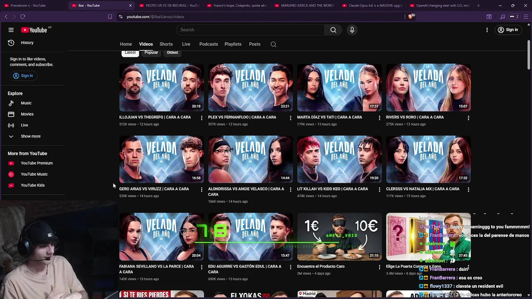
Task: Switch to the Live channel tab
Action: click(186, 44)
